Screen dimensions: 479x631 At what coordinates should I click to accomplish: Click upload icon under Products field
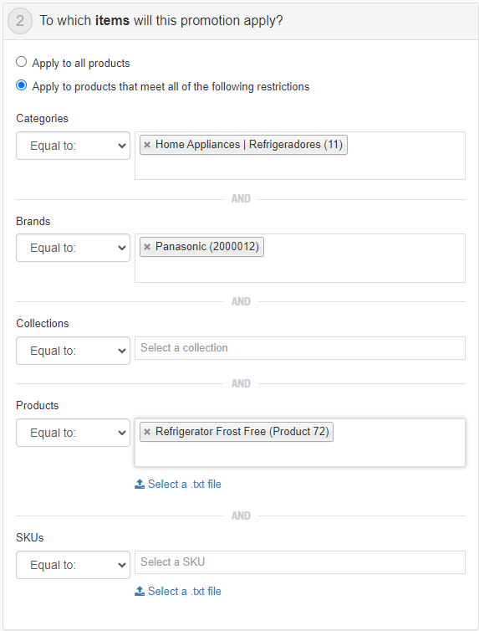(140, 484)
